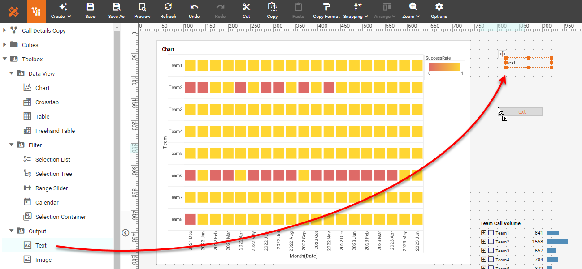Click the Call Details Copy viewsheet icon
Image resolution: width=582 pixels, height=269 pixels.
click(13, 30)
